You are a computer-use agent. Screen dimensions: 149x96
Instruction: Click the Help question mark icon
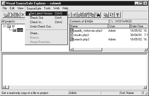click(118, 15)
